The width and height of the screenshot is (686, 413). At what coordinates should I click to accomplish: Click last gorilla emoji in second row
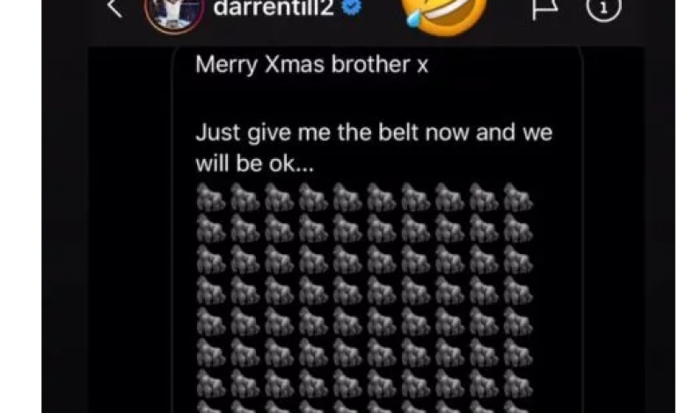(x=518, y=228)
